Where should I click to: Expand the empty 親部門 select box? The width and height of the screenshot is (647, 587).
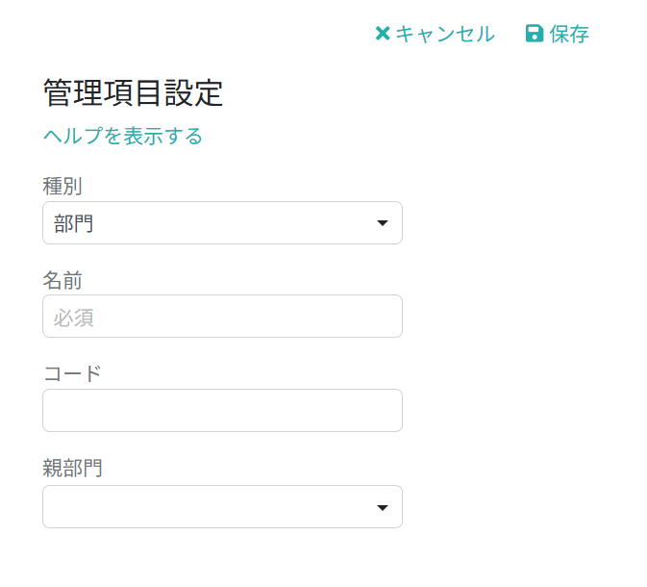pos(222,507)
